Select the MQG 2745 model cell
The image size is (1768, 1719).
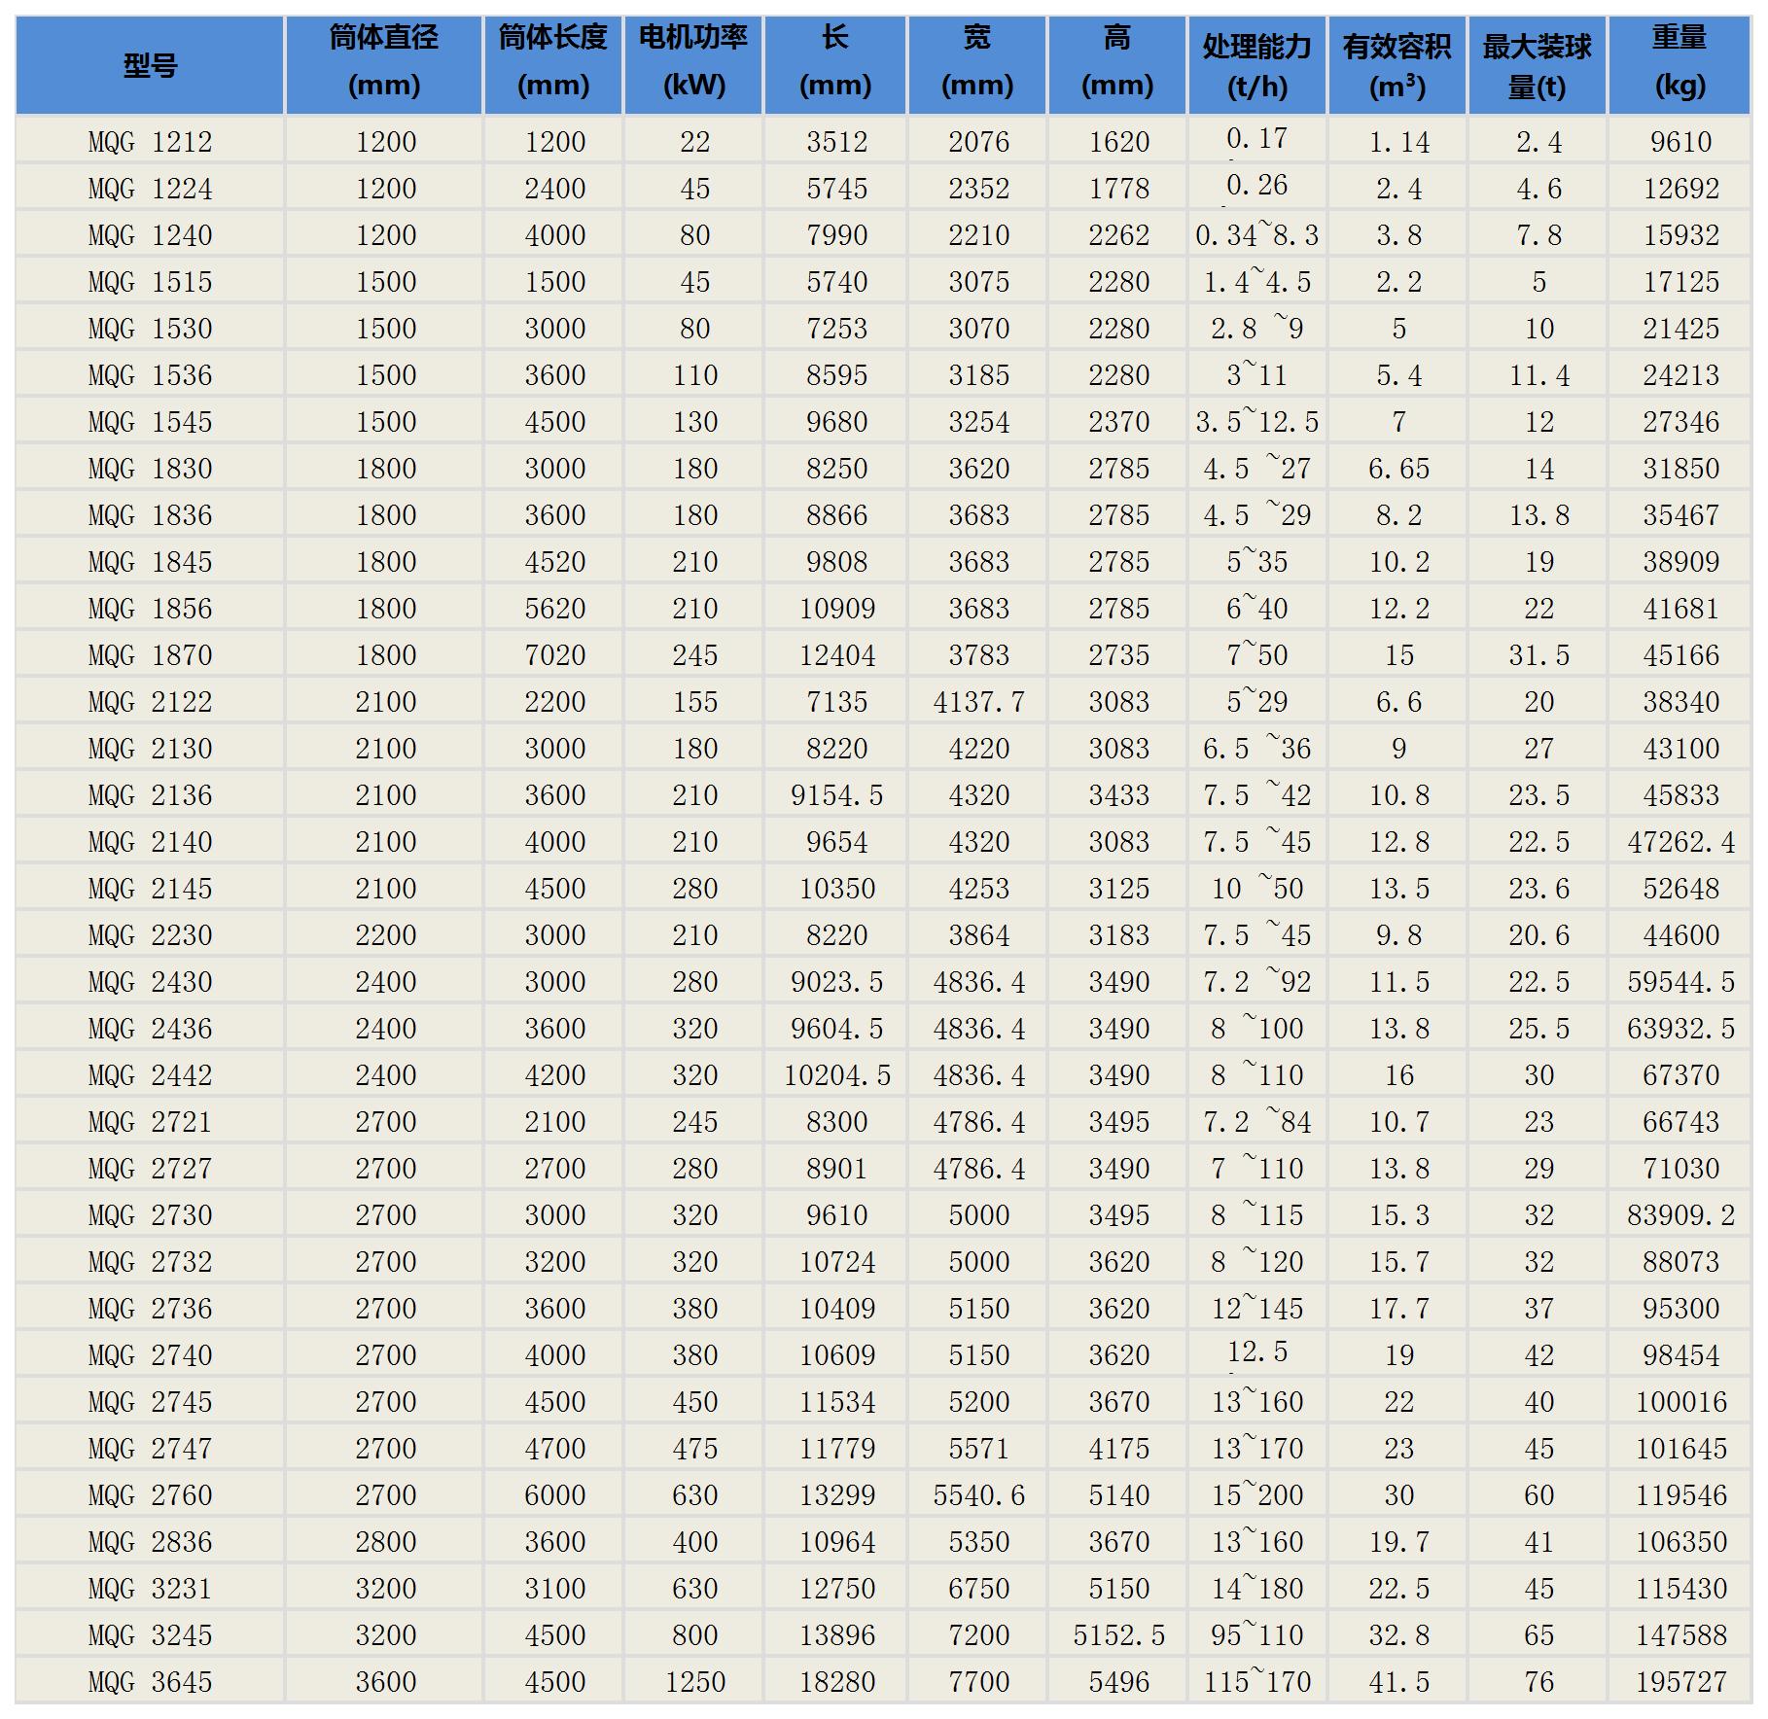click(150, 1402)
